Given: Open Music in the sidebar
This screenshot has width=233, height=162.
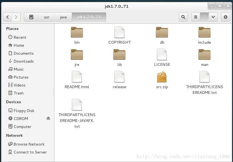Looking at the screenshot, I should pos(28,69).
